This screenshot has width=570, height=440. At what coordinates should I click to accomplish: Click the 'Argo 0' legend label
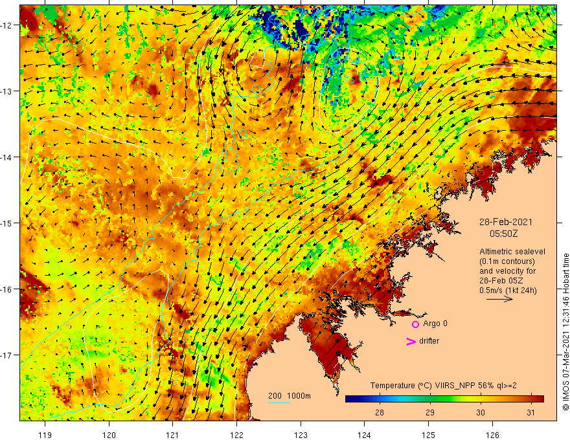point(435,324)
